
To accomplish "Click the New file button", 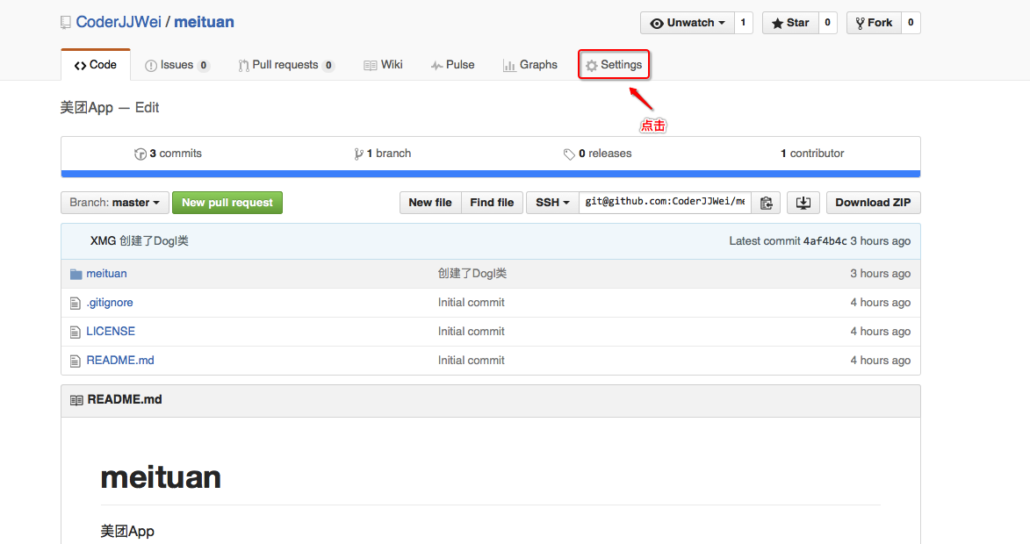I will pyautogui.click(x=430, y=203).
